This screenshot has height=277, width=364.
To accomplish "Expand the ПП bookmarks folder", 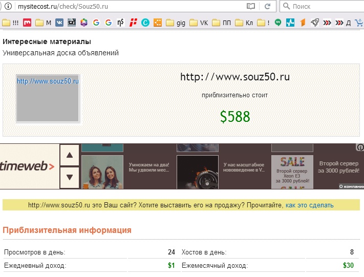I will (222, 23).
